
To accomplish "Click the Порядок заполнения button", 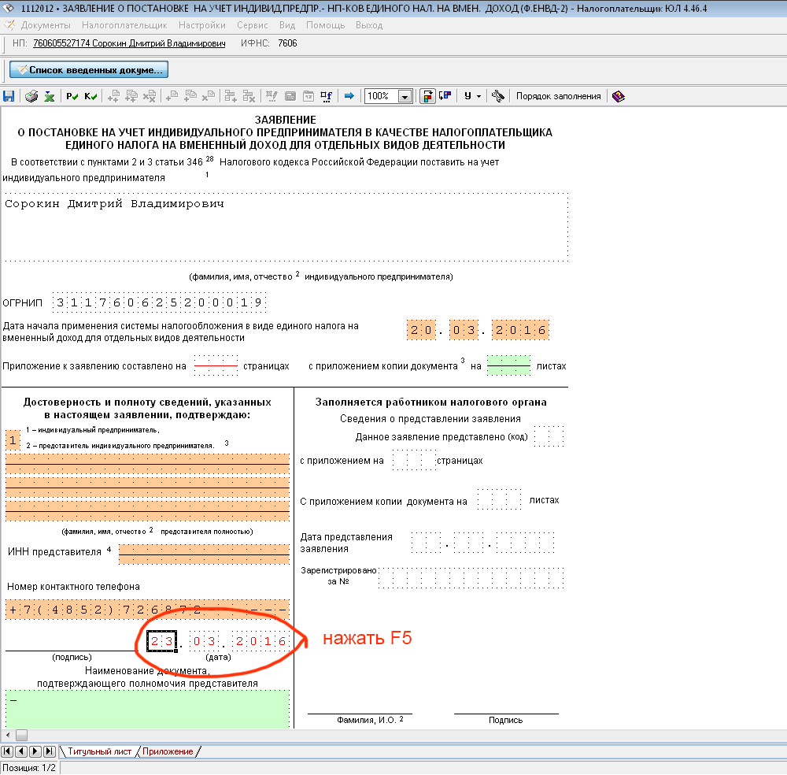I will 558,96.
